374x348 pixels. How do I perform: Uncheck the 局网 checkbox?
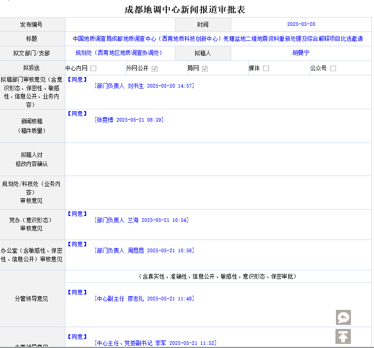[x=205, y=69]
